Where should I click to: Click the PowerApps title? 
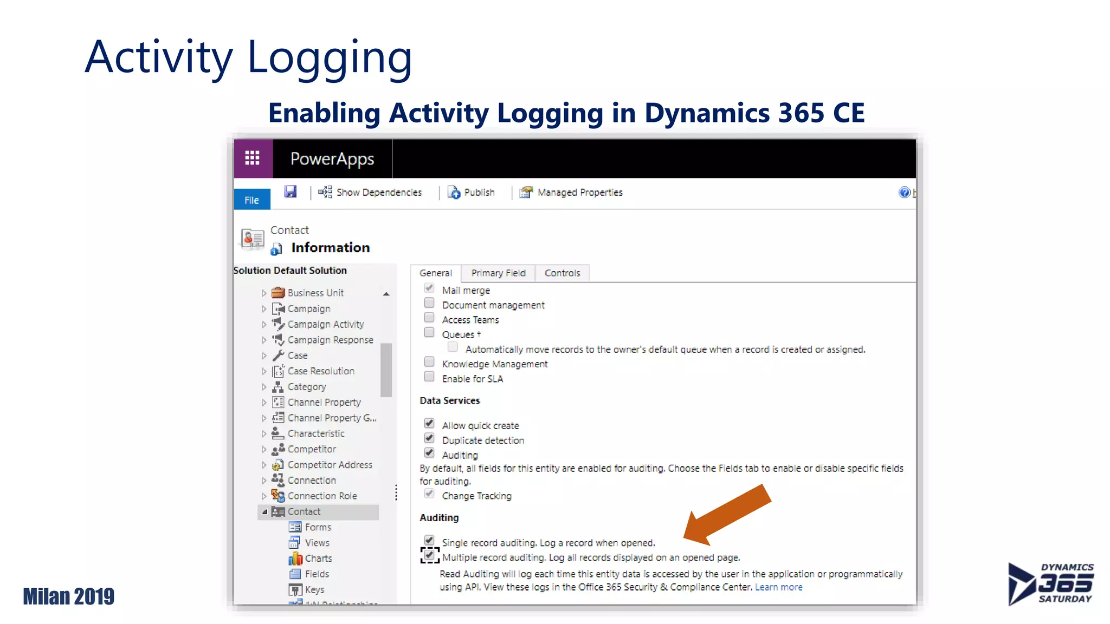332,159
